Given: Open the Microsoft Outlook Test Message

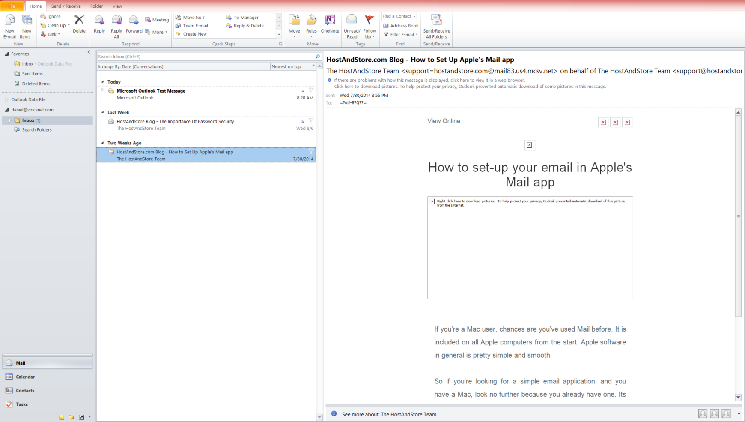Looking at the screenshot, I should [206, 94].
